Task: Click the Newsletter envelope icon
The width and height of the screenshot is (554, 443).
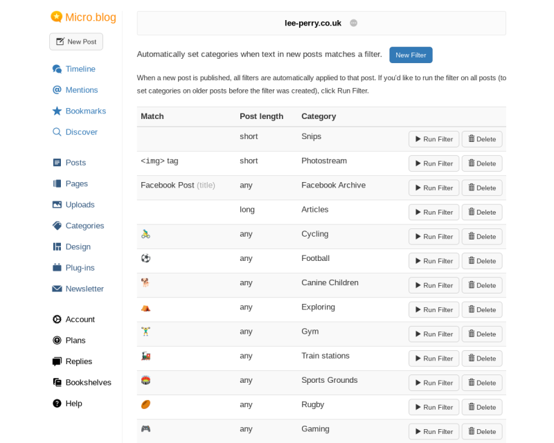Action: tap(57, 289)
